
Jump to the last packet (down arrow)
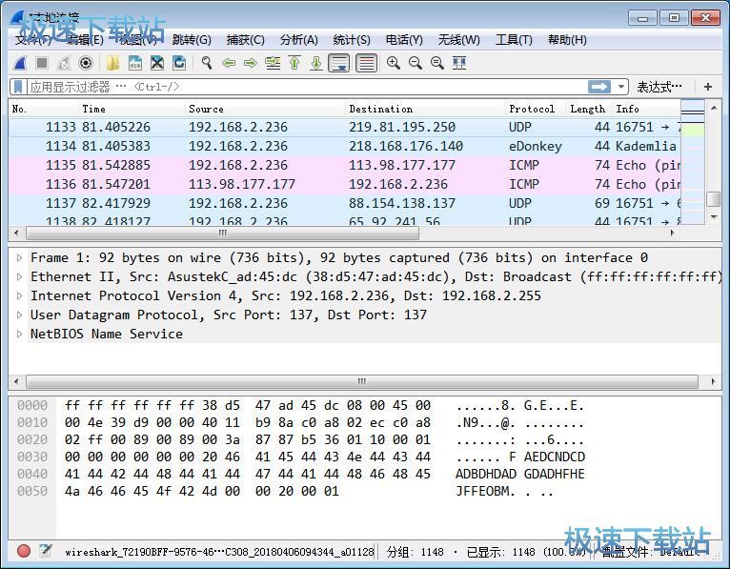316,63
